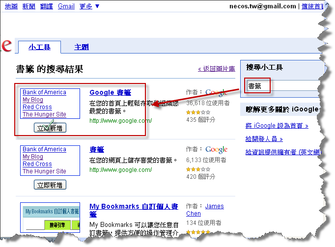Click the text 36,618 位使用者
The width and height of the screenshot is (335, 247).
pos(208,103)
